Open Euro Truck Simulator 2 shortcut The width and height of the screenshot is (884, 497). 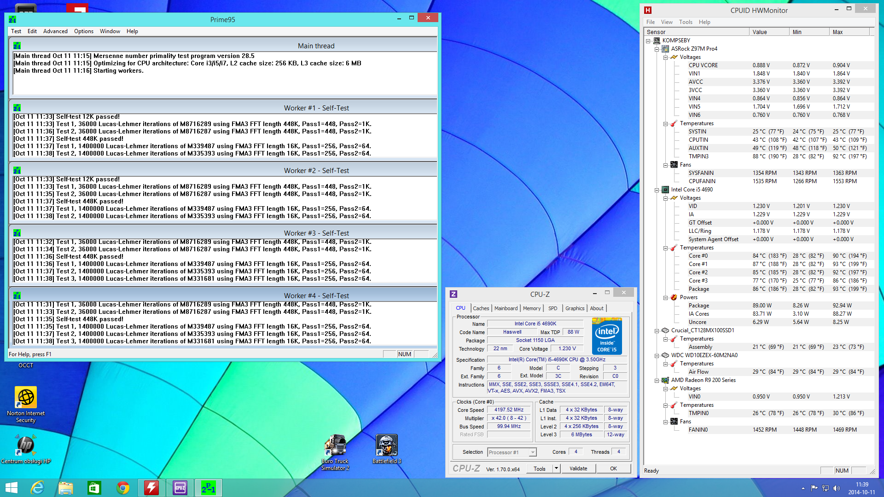(335, 445)
